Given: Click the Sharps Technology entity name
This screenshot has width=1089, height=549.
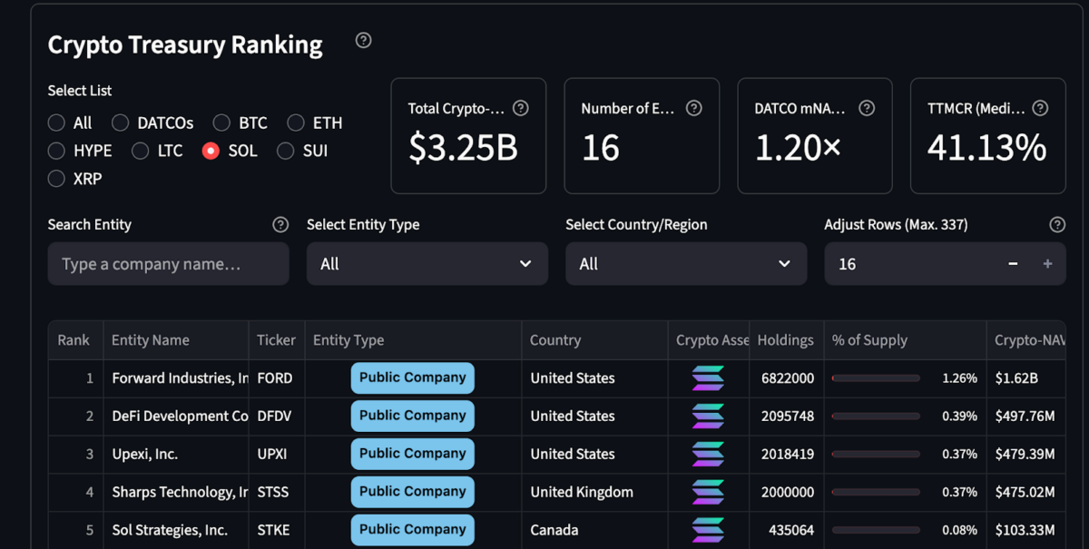Looking at the screenshot, I should tap(180, 493).
